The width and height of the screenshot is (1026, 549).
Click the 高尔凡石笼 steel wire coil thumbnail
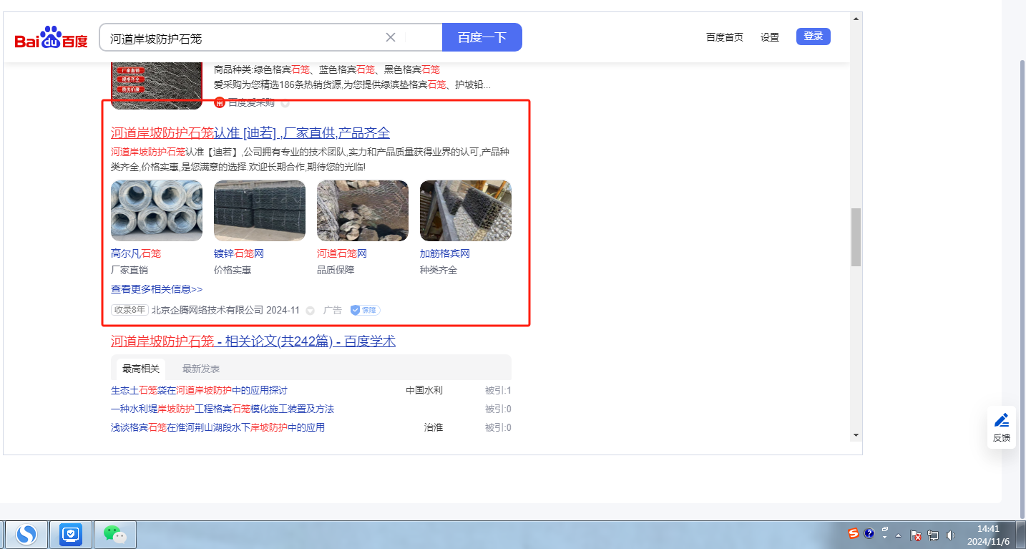(x=157, y=210)
